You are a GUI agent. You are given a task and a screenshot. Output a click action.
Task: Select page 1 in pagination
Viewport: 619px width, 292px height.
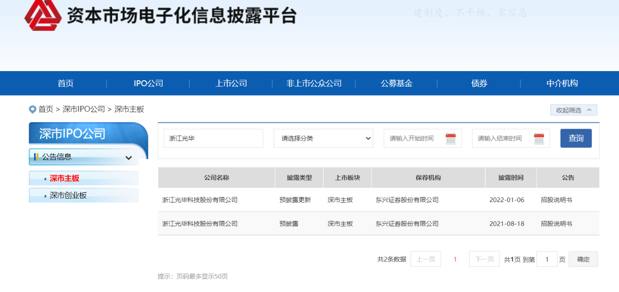click(455, 259)
